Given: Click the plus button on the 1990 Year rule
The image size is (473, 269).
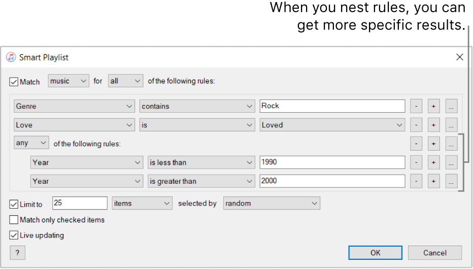Looking at the screenshot, I should (433, 162).
